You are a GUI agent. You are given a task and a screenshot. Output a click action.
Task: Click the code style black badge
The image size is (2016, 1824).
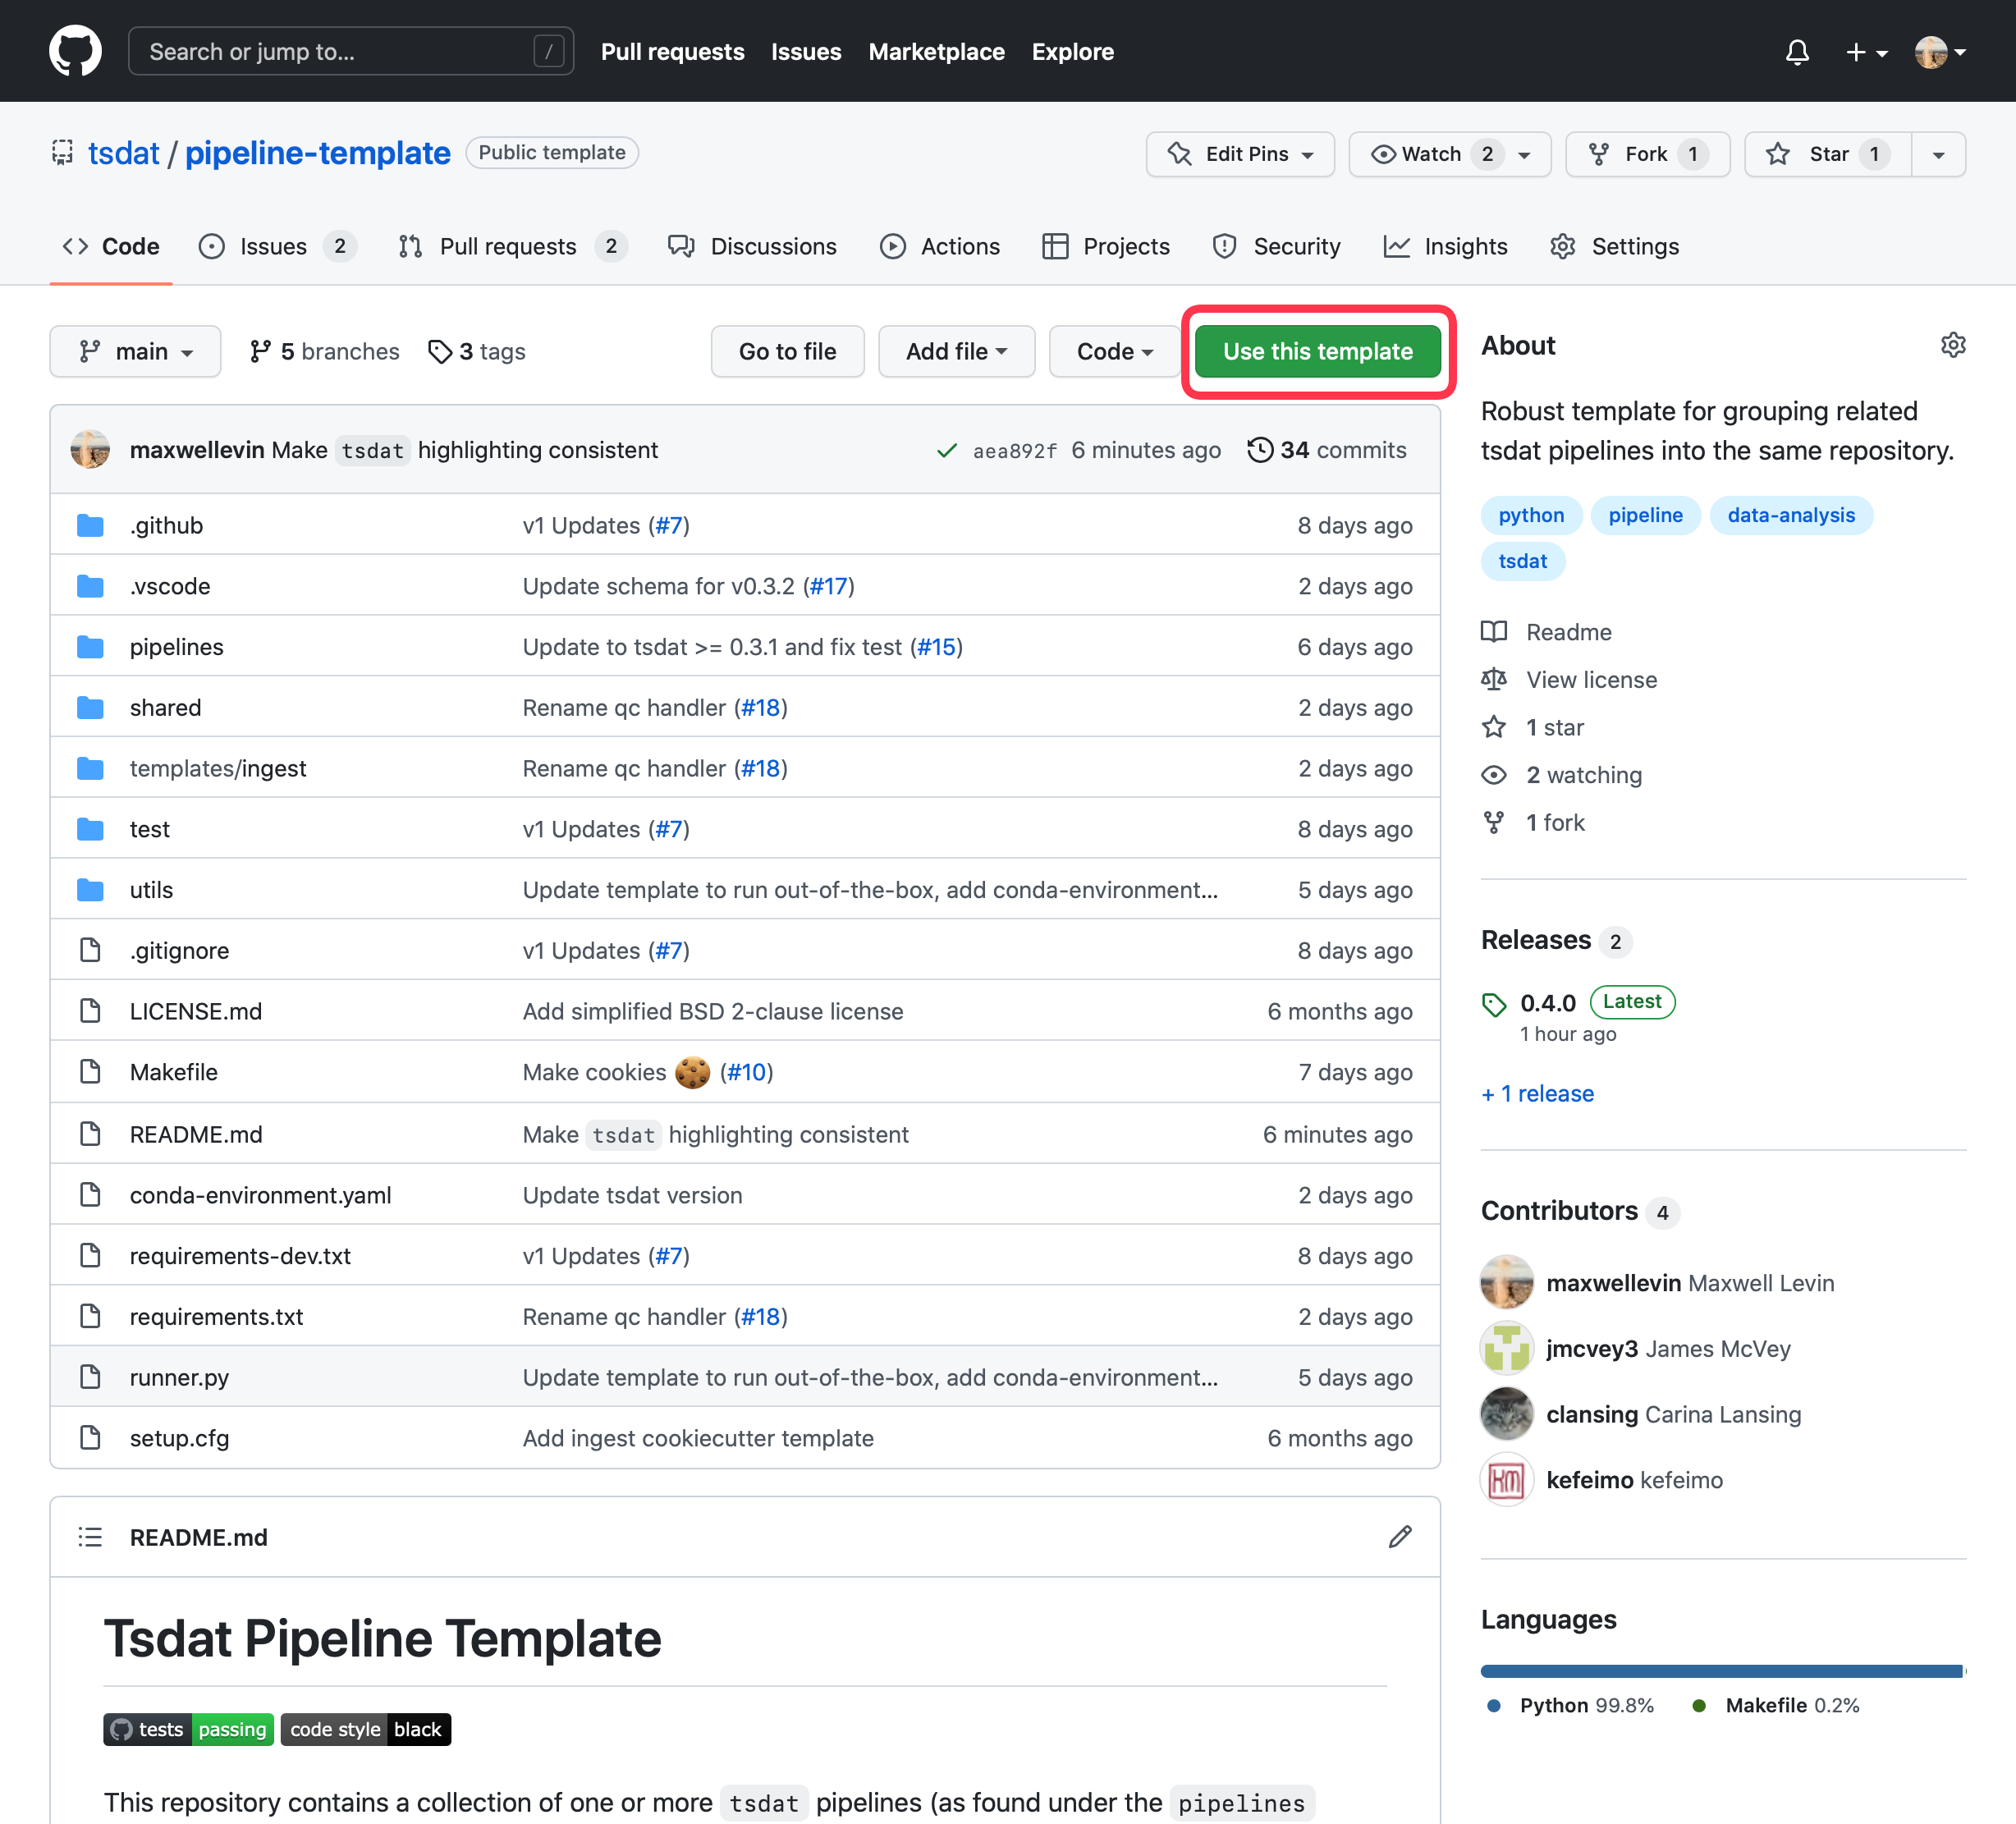[x=365, y=1729]
